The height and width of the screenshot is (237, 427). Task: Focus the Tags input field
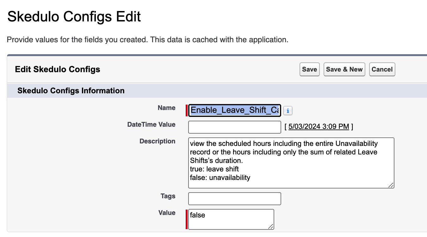click(x=235, y=199)
